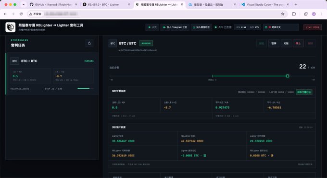Click the -8.7 value in strategy card
The width and height of the screenshot is (327, 178).
tap(59, 76)
